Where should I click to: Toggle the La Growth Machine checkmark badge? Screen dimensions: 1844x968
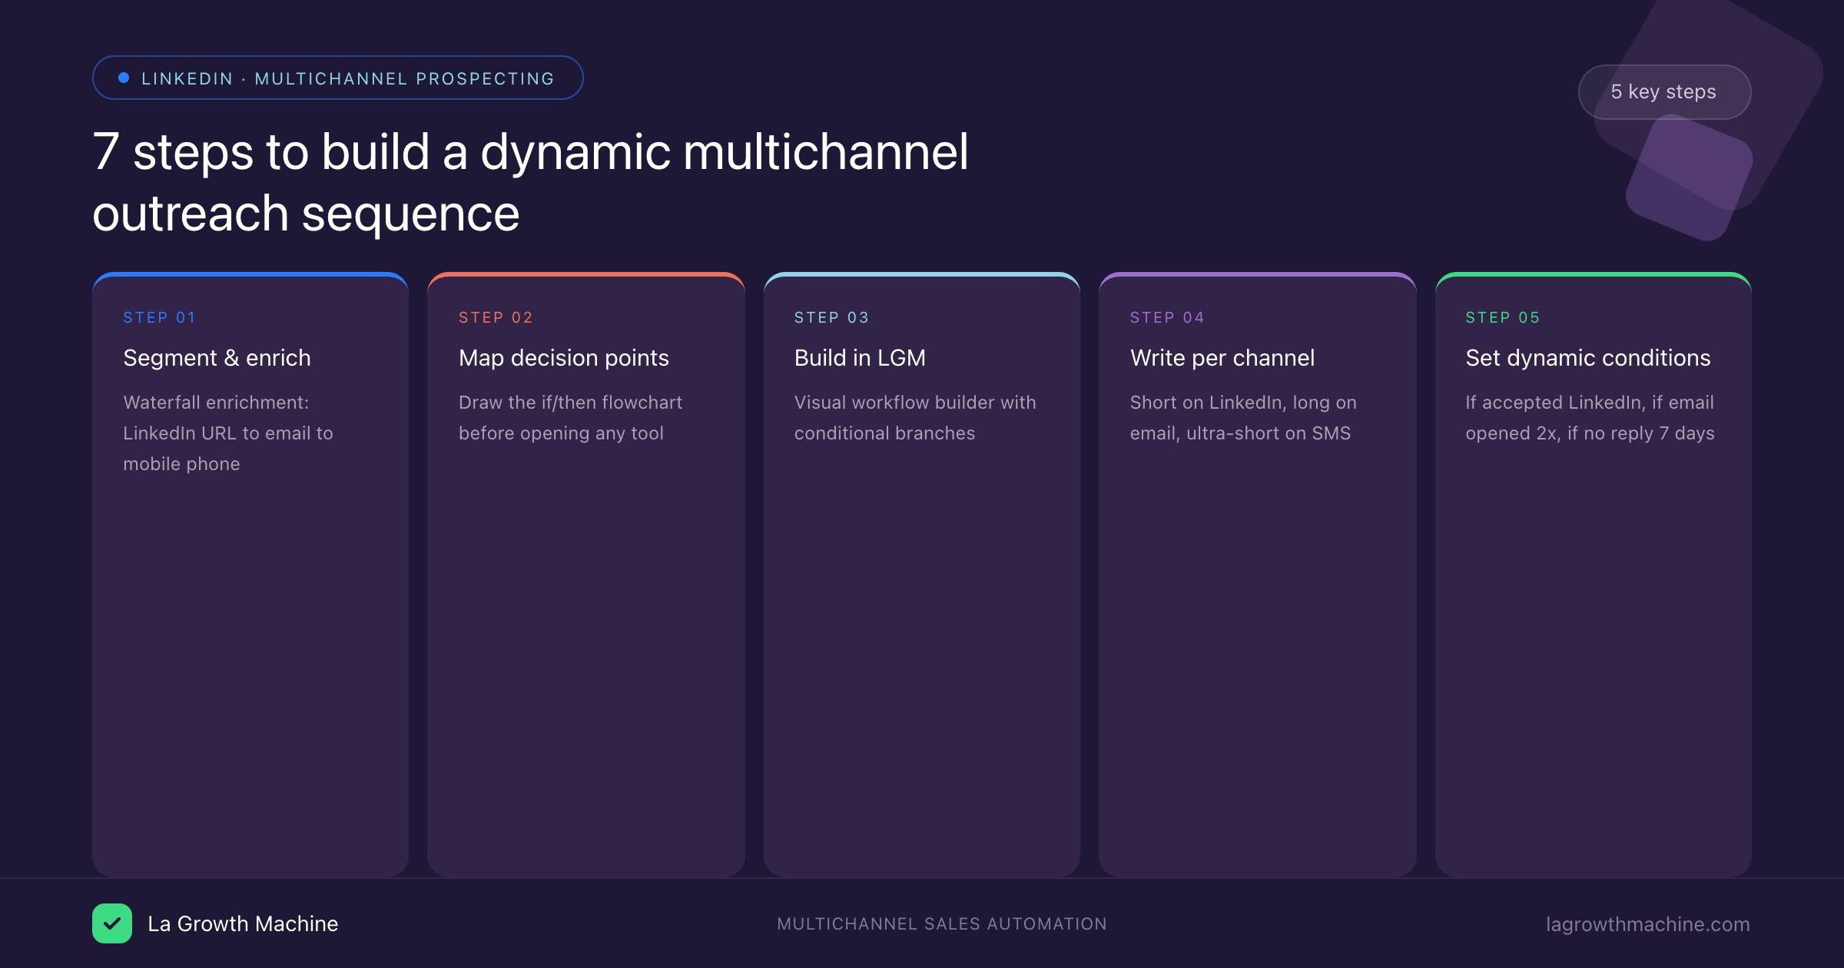(x=112, y=923)
